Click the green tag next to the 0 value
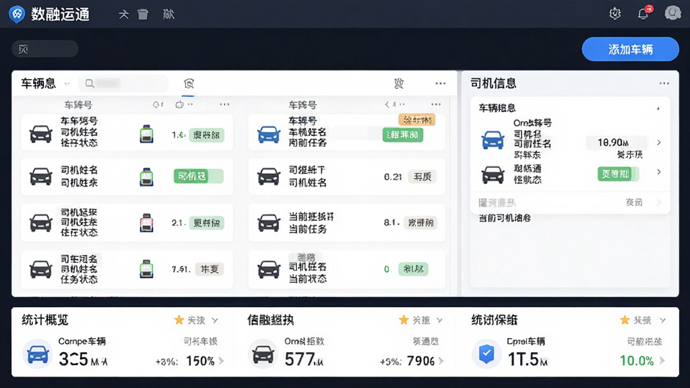This screenshot has width=690, height=388. coord(413,269)
